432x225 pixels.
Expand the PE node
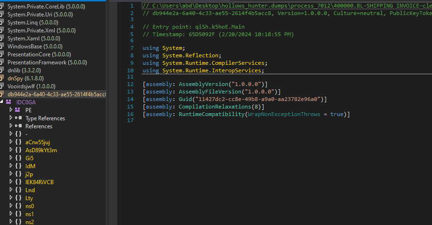[11, 110]
